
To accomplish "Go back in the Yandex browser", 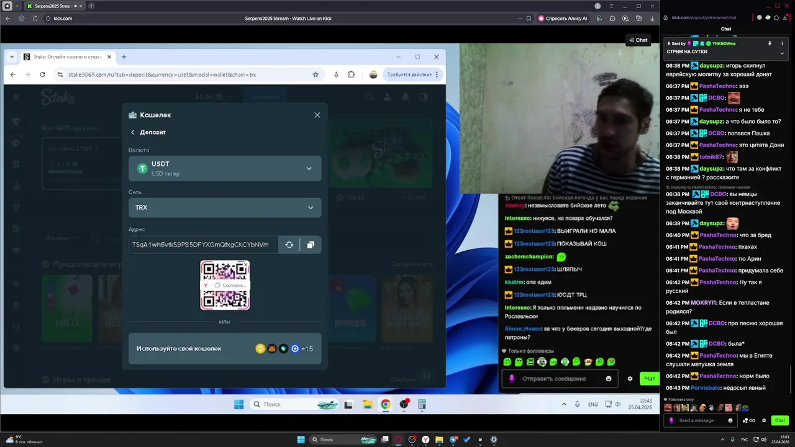I will pyautogui.click(x=8, y=18).
